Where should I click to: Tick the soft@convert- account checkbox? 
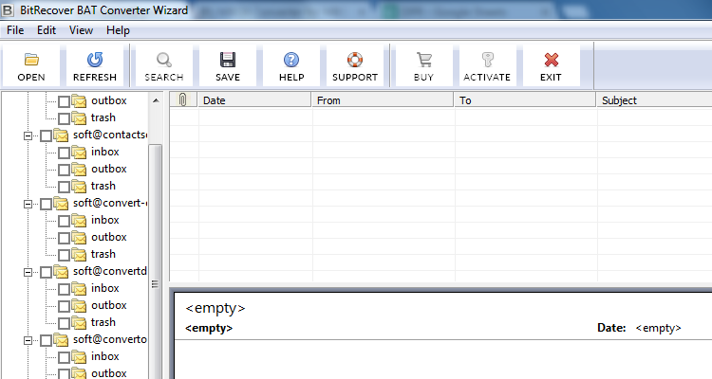(46, 204)
